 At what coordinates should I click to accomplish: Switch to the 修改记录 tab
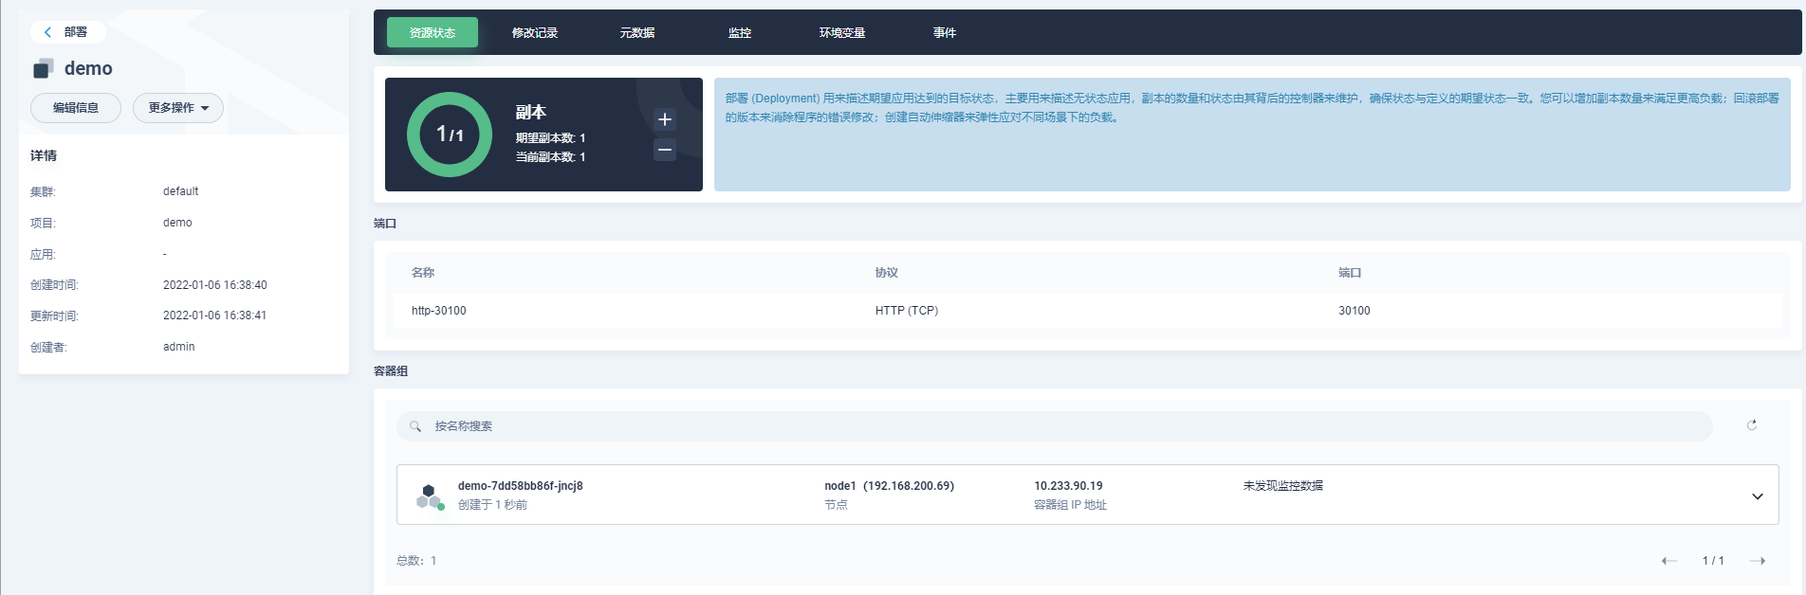coord(535,33)
